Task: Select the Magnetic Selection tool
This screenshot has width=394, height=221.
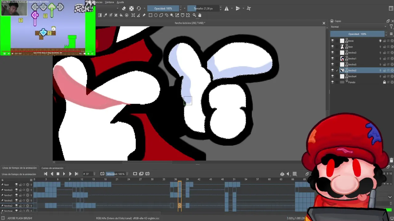Action: (x=188, y=15)
